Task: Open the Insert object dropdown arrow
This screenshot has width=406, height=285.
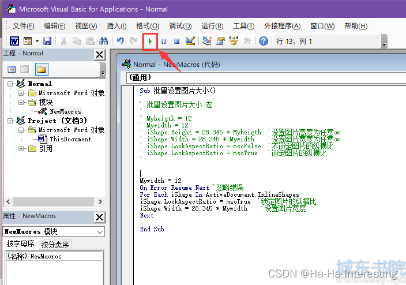Action: [37, 41]
